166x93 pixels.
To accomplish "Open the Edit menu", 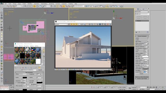I will click(x=5, y=4).
